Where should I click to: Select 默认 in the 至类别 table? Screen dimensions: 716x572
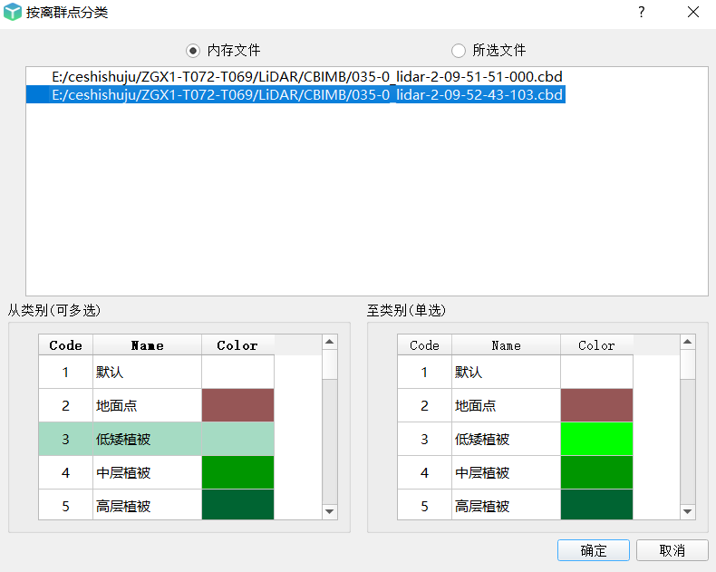pyautogui.click(x=506, y=372)
